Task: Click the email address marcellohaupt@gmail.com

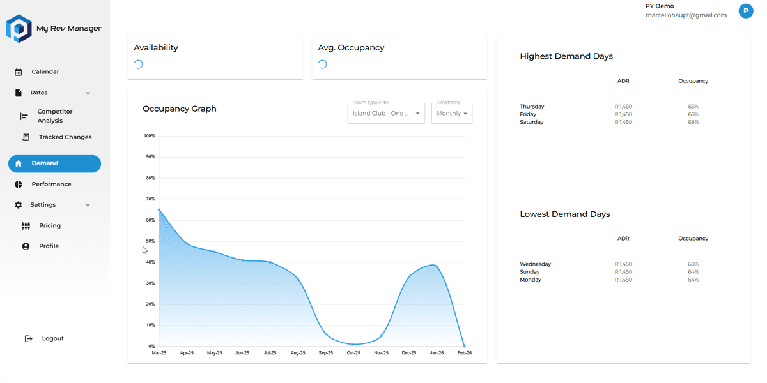Action: (x=686, y=15)
